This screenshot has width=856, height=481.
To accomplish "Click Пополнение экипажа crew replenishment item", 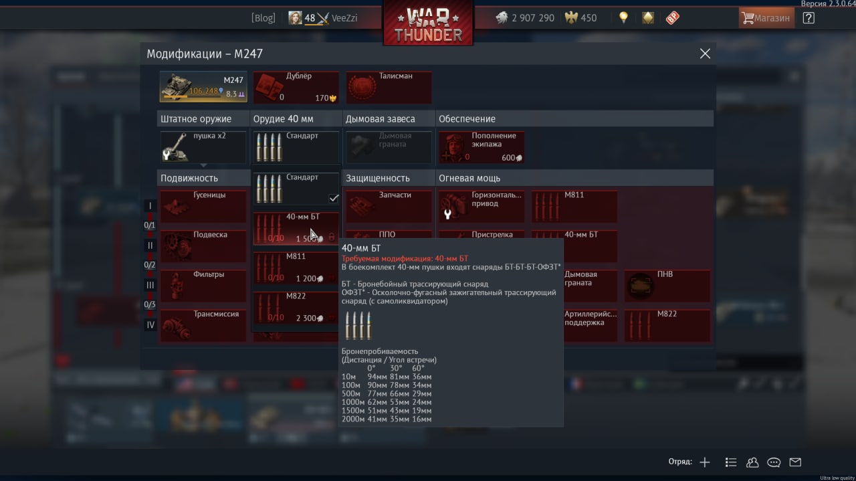I will pos(481,147).
